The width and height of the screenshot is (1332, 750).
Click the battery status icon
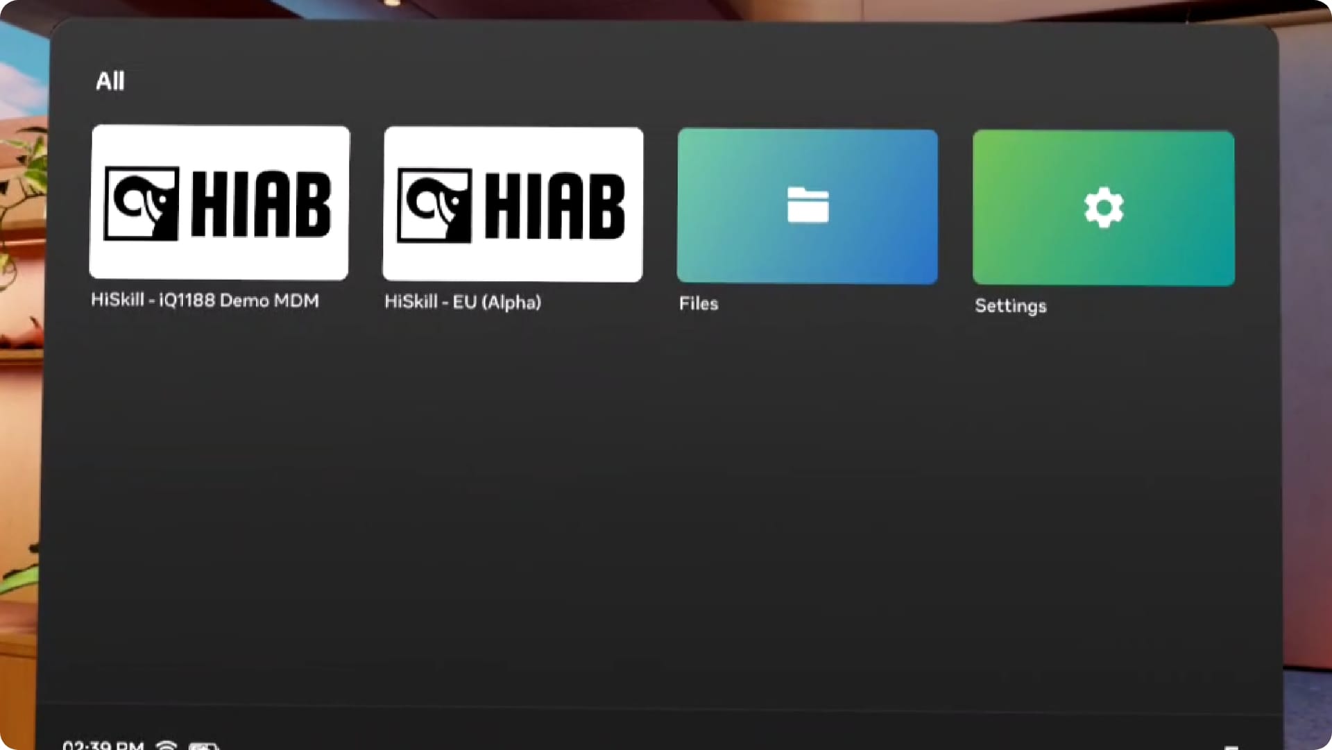(204, 746)
